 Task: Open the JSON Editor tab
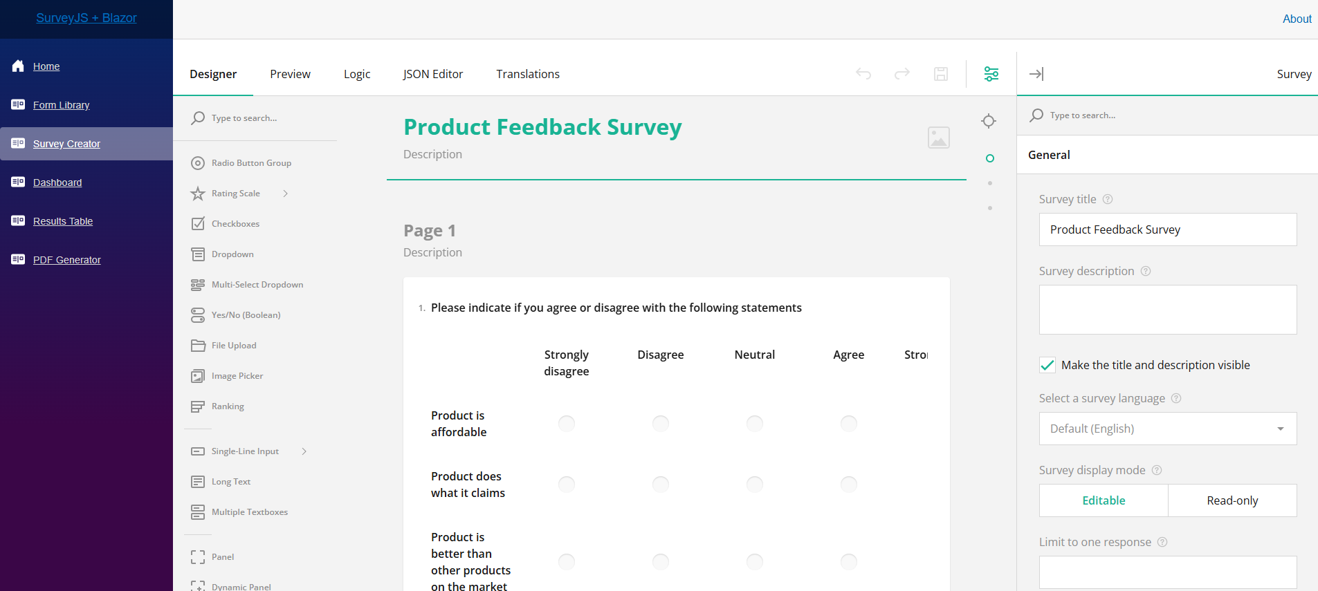(x=432, y=74)
